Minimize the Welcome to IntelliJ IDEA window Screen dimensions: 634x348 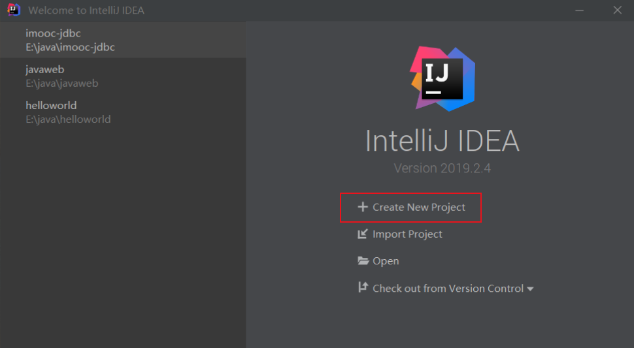[x=579, y=10]
